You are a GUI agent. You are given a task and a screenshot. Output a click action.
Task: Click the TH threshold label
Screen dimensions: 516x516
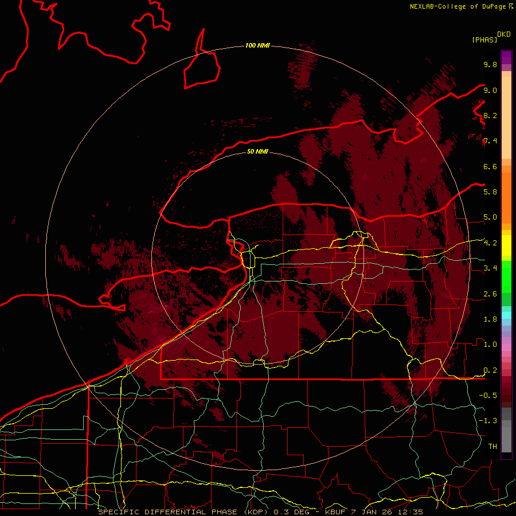click(x=492, y=447)
